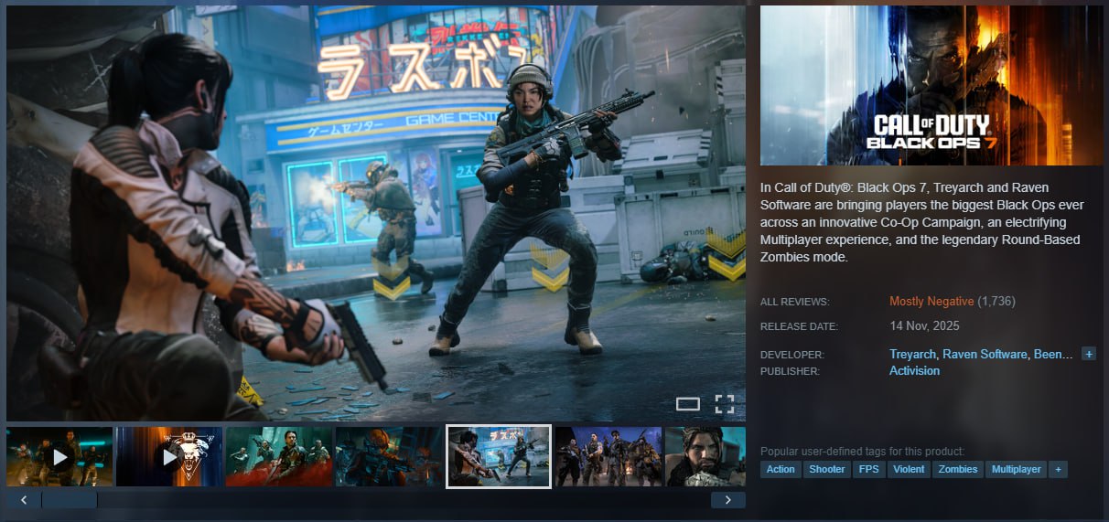Browse the Shooter tag

pyautogui.click(x=826, y=469)
